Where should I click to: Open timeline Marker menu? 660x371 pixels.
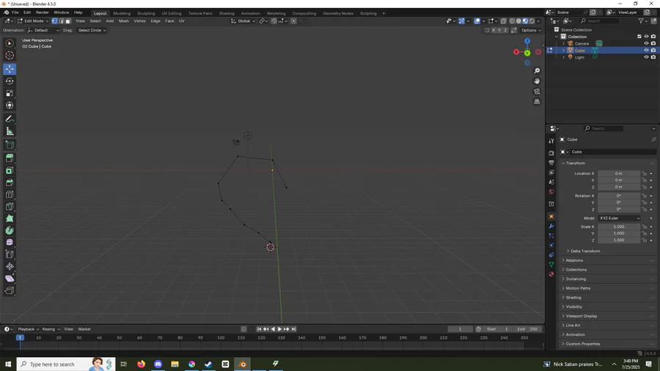click(84, 329)
